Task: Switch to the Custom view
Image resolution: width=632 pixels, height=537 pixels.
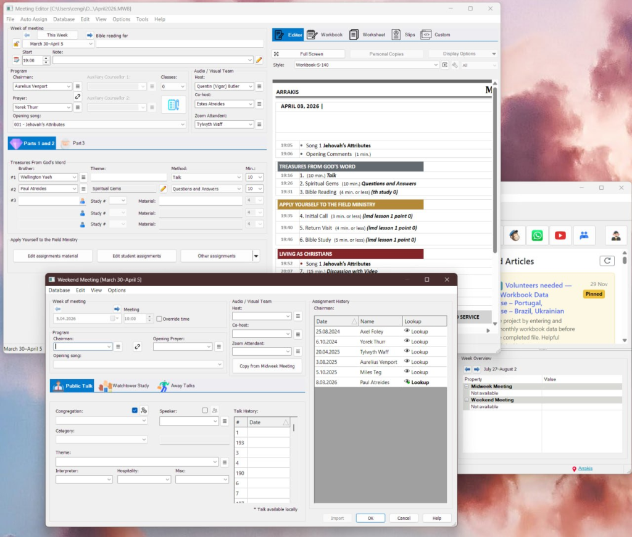Action: (x=435, y=35)
